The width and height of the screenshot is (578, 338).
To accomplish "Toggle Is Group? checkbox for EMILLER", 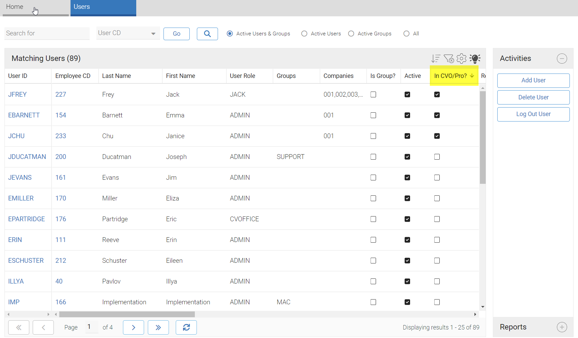I will click(x=373, y=198).
